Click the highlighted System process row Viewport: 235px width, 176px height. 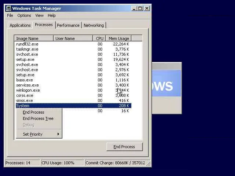pyautogui.click(x=73, y=106)
